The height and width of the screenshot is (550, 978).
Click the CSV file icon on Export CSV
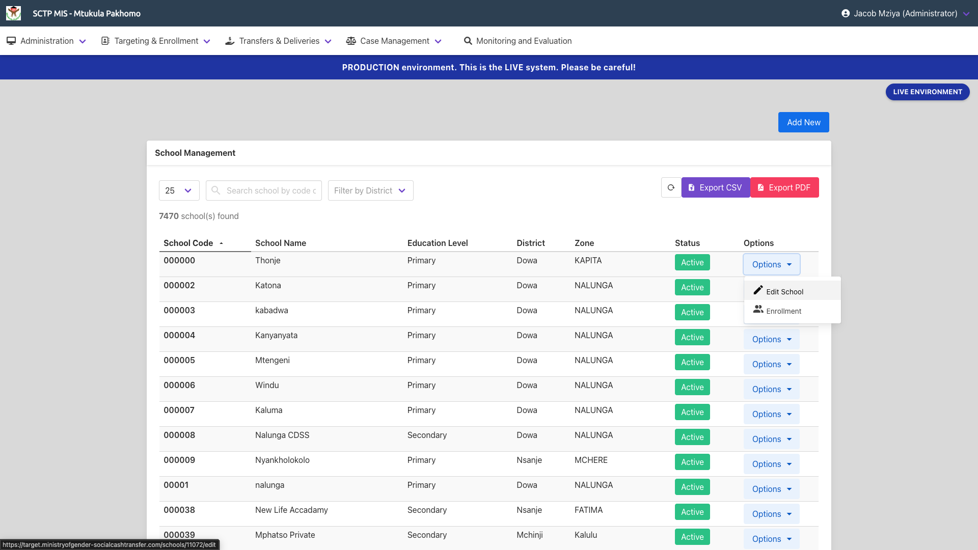(x=691, y=187)
